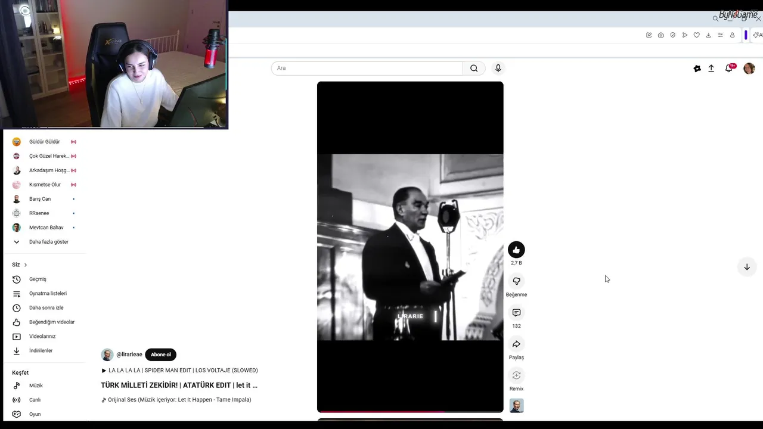This screenshot has height=429, width=763.
Task: Open RRaenee channel
Action: (44, 213)
